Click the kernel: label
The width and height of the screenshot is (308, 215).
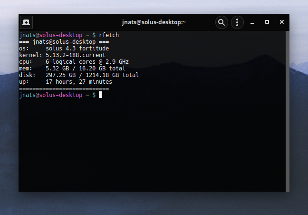pos(30,55)
